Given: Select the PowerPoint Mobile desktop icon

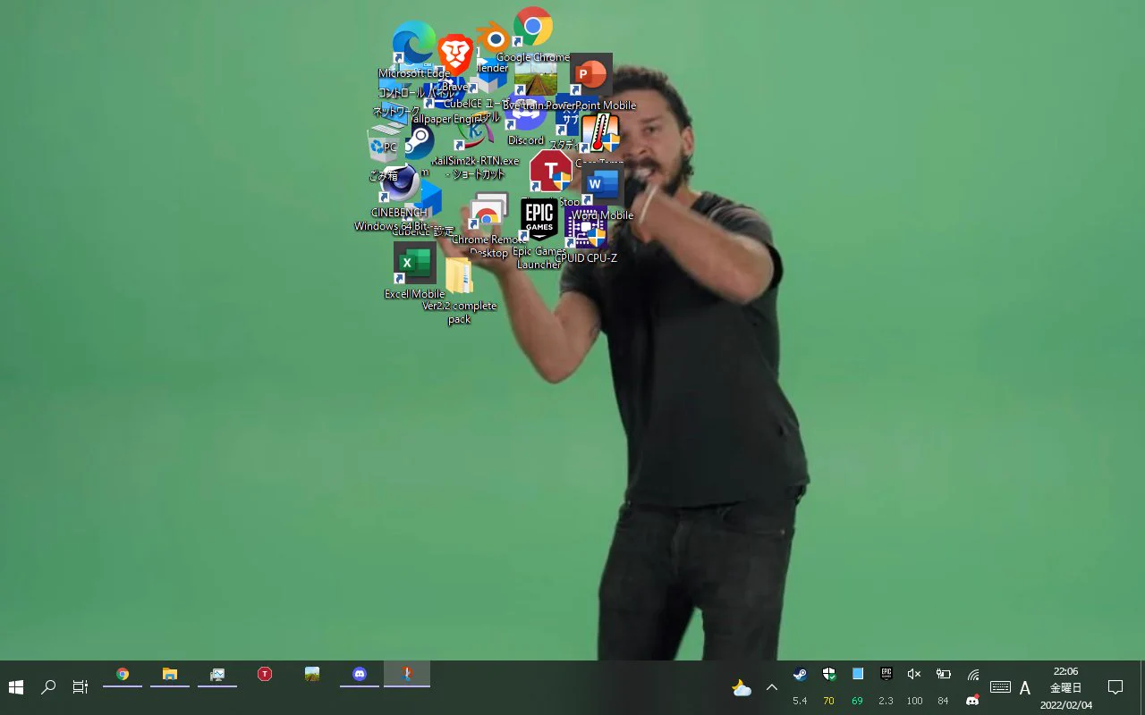Looking at the screenshot, I should point(590,74).
